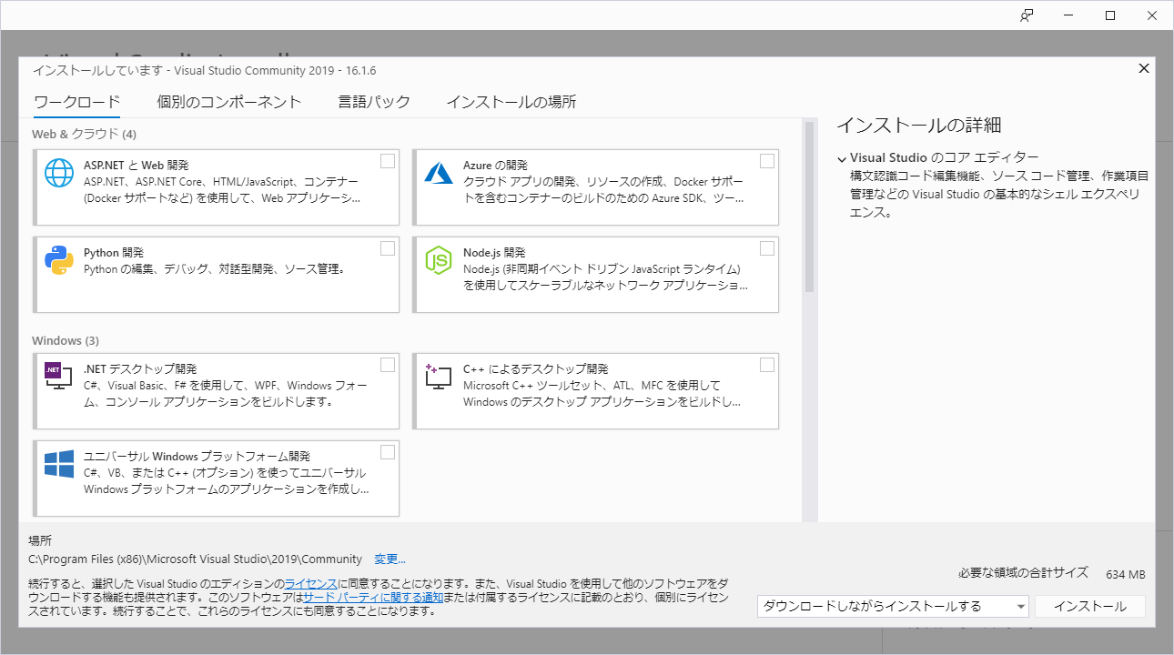This screenshot has height=655, width=1174.
Task: Open the ライセンス link
Action: pyautogui.click(x=311, y=583)
